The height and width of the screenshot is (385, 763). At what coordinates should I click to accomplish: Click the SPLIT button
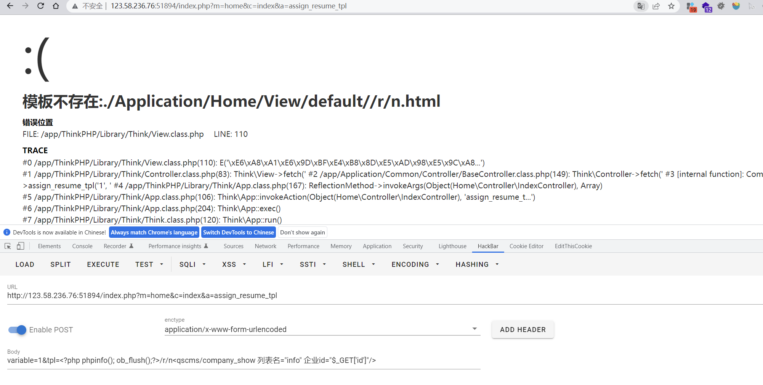pos(61,264)
